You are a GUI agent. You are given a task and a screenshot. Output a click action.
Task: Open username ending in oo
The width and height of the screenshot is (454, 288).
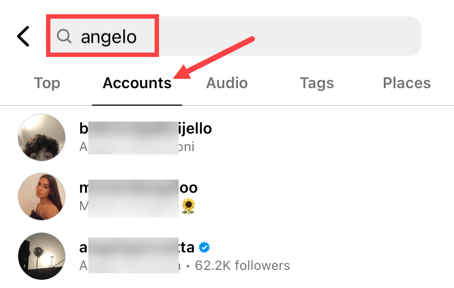pos(138,188)
